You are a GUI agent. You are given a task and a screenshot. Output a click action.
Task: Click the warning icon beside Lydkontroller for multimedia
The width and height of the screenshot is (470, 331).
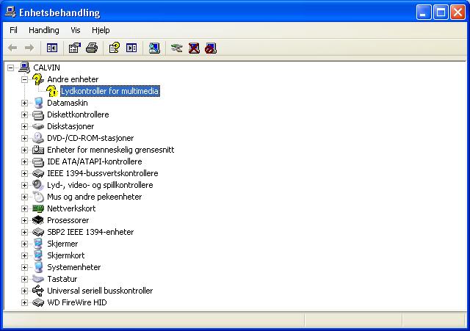point(52,91)
